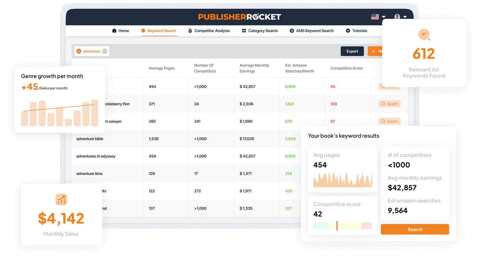480x261 pixels.
Task: Click Number Of Competitors column header
Action: pyautogui.click(x=205, y=68)
